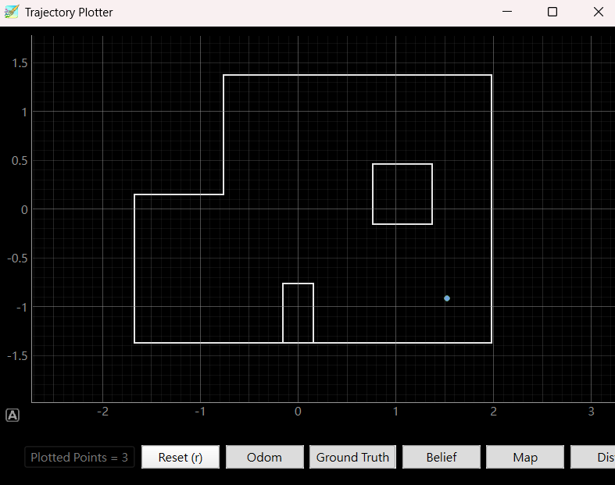615x485 pixels.
Task: Maximize the Trajectory Plotter window
Action: tap(552, 12)
